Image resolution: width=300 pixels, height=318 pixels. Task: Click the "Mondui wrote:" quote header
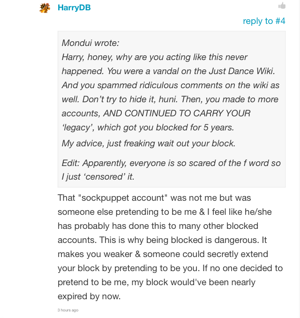click(x=90, y=43)
